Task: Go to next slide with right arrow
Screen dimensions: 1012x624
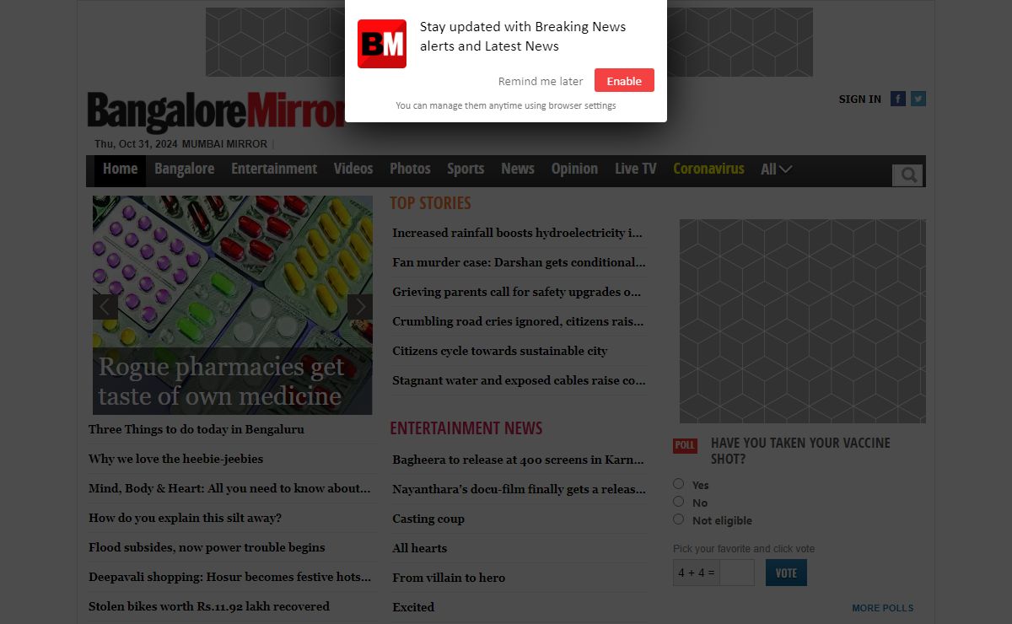Action: (x=360, y=307)
